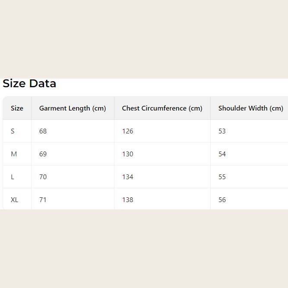Screen dimensions: 288x288
Task: Click the Garment Length (cm) header
Action: (x=73, y=108)
